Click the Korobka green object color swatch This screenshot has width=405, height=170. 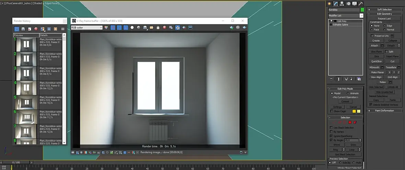[362, 10]
